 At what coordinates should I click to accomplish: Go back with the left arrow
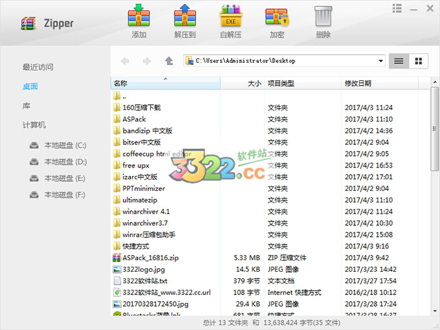click(125, 61)
